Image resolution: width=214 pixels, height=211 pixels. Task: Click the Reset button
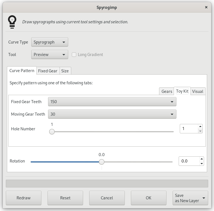coord(65,198)
